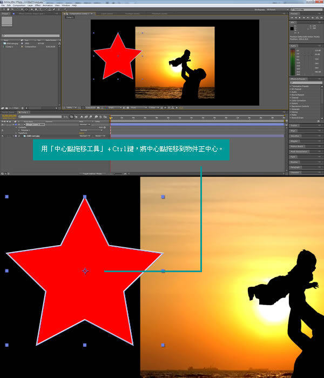Screen dimensions: 324x378
Task: Select the Rotation tool
Action: click(17, 9)
